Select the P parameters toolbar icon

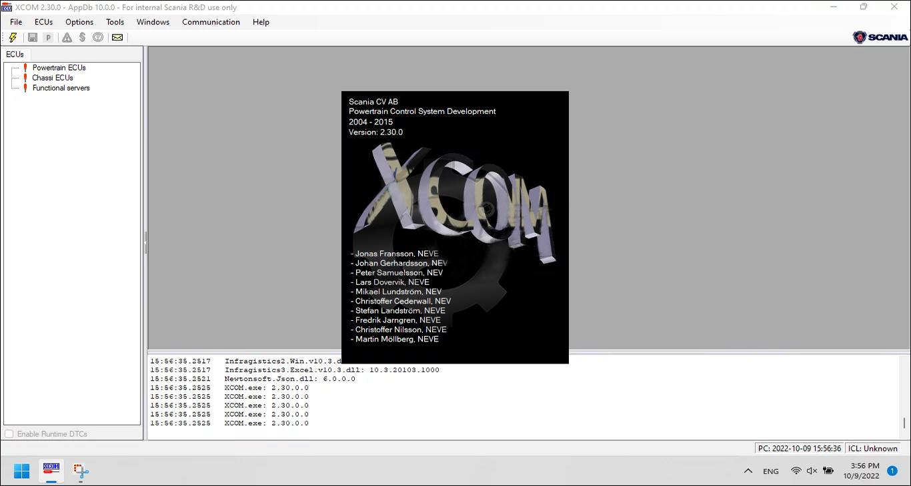[47, 37]
